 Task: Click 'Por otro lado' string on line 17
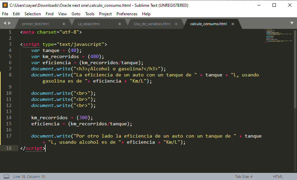tap(94, 136)
